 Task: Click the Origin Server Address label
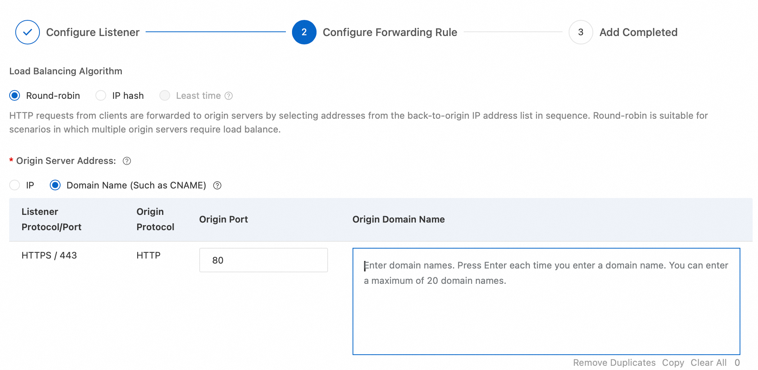pyautogui.click(x=66, y=161)
